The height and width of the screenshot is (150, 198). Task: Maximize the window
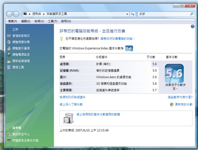pyautogui.click(x=182, y=6)
